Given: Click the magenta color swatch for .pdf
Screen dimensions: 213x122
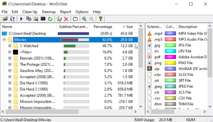Looking at the screenshot, I should point(170,57).
